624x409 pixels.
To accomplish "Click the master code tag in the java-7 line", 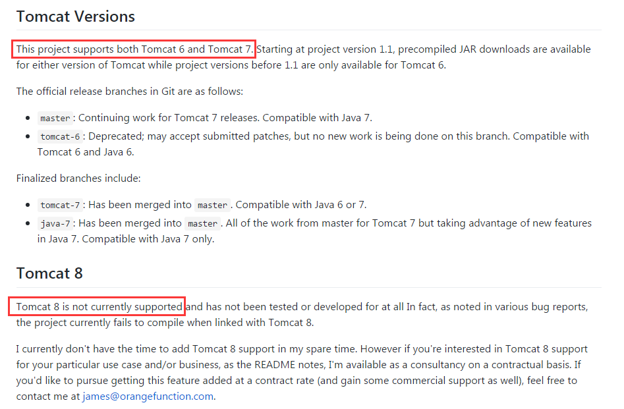I will pyautogui.click(x=202, y=223).
